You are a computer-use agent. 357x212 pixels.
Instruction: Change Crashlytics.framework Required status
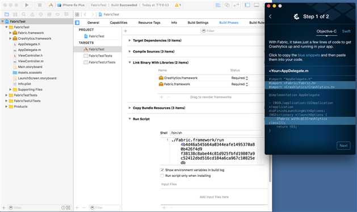pos(240,78)
